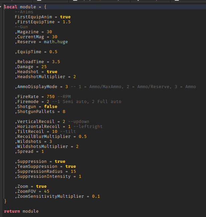The width and height of the screenshot is (206, 217).
Task: Click the 'false' value of Shotgun
Action: 51,107
